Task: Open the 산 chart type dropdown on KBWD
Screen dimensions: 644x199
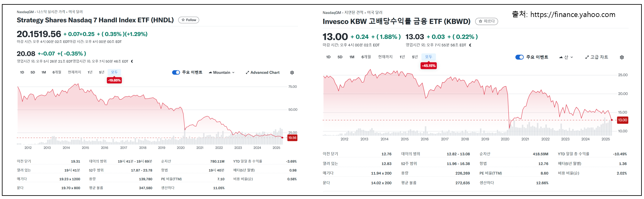Action: [566, 57]
